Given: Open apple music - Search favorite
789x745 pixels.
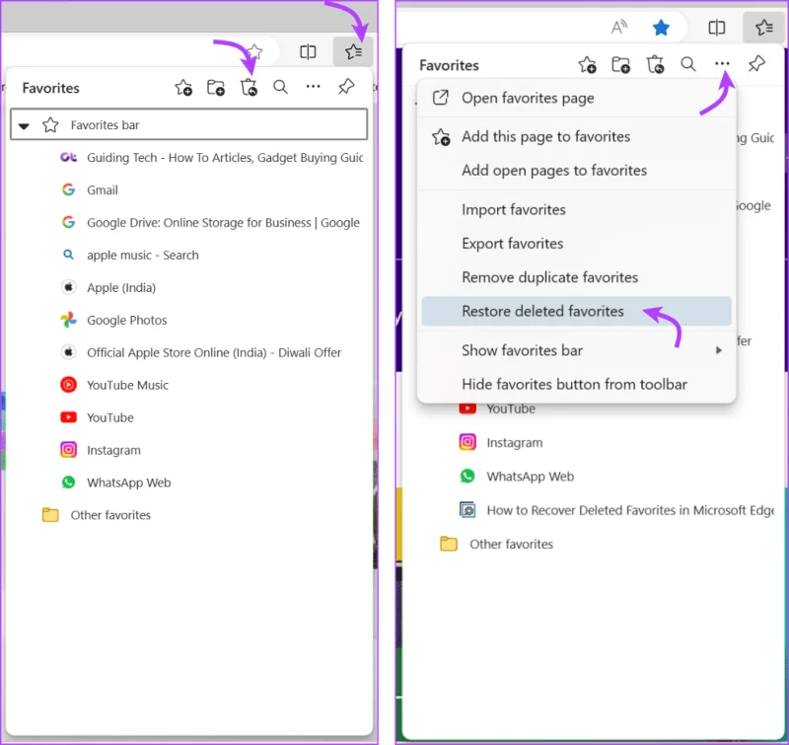Looking at the screenshot, I should click(x=130, y=256).
